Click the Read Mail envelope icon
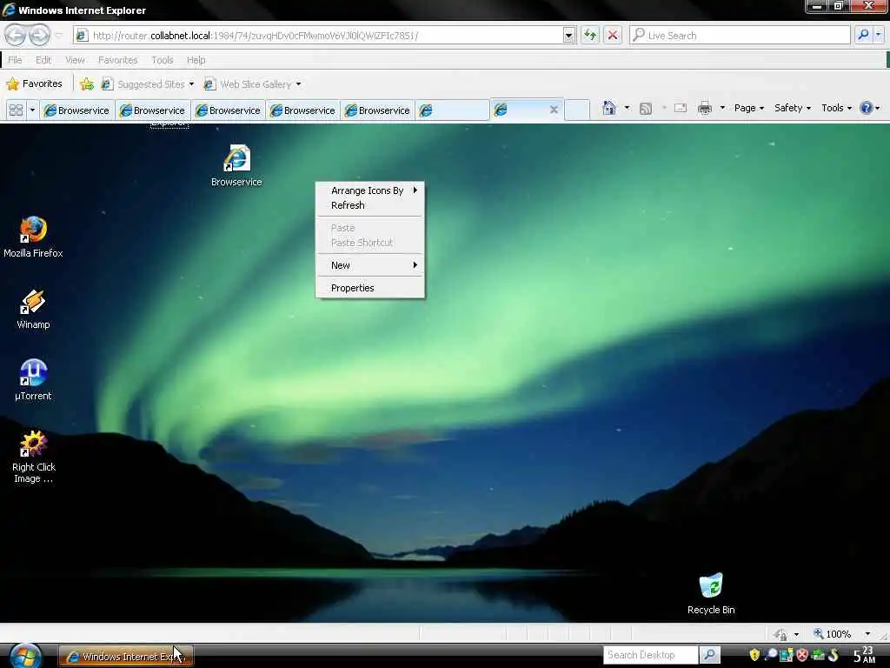This screenshot has width=890, height=668. [x=681, y=108]
